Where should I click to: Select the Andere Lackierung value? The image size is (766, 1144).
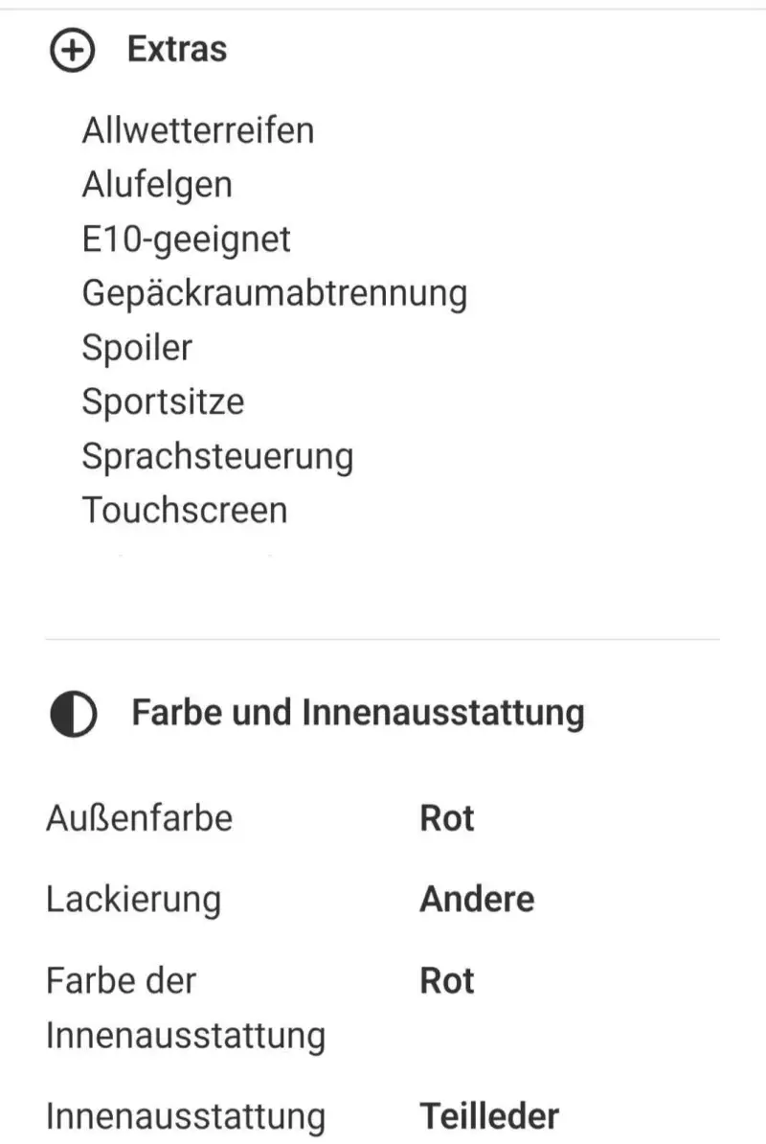(x=478, y=899)
